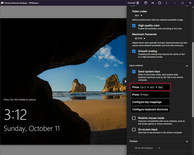Click the 'Displays' section title

click(133, 141)
